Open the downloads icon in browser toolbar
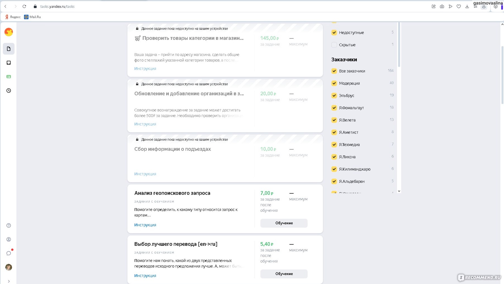This screenshot has width=504, height=284. click(x=467, y=6)
